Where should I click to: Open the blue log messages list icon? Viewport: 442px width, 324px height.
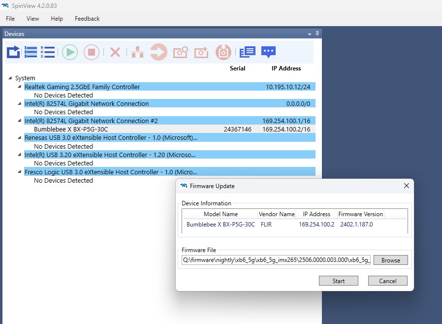coord(247,52)
